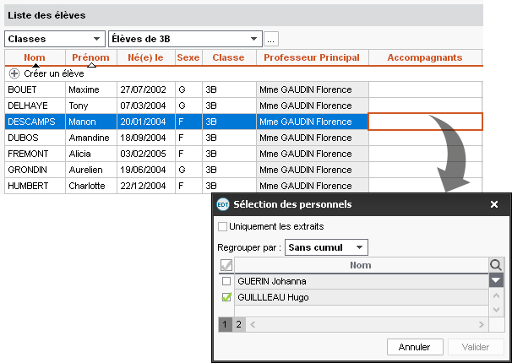
Task: Close the Sélection des personnels dialog
Action: 494,204
